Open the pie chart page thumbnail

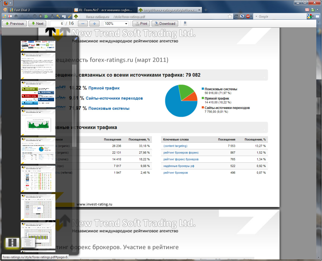[38, 150]
